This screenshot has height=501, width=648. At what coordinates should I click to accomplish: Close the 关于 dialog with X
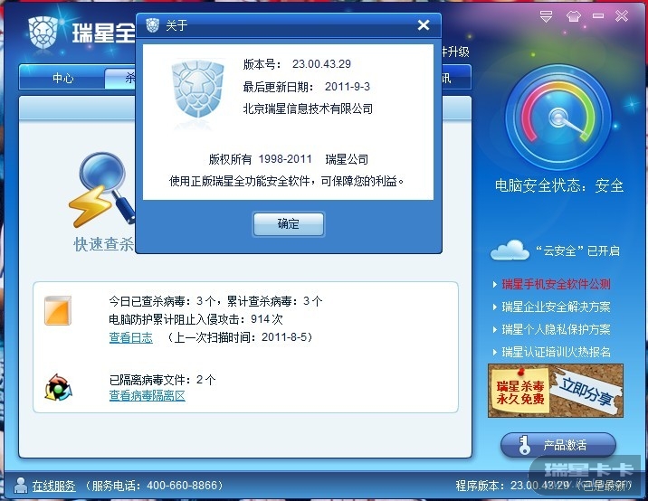424,25
